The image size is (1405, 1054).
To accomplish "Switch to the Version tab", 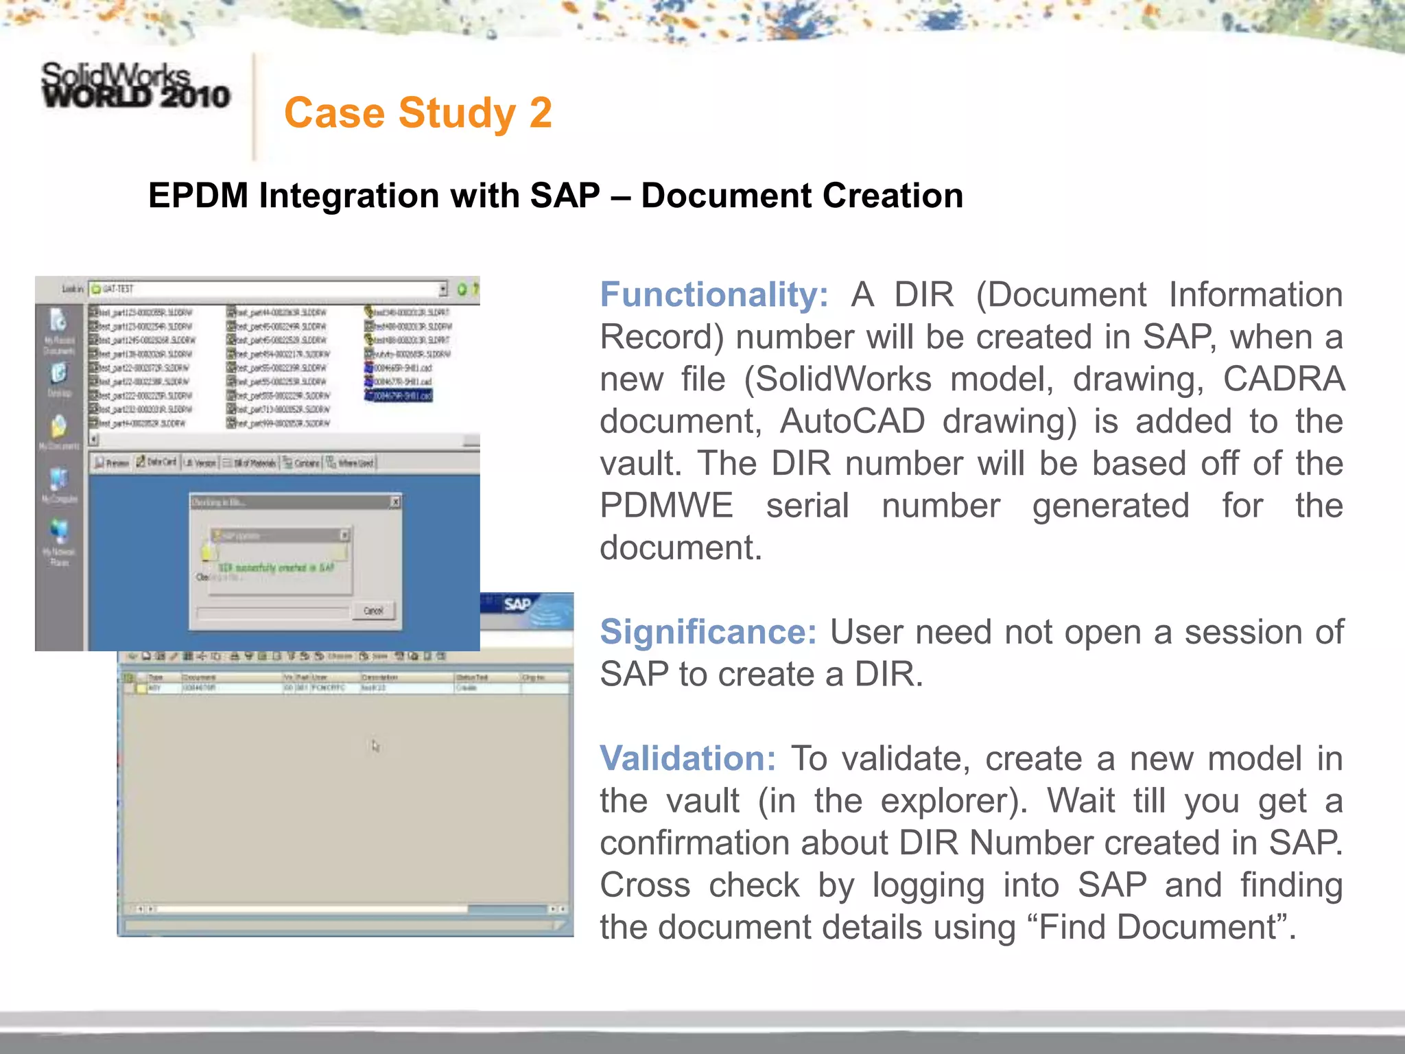I will (x=200, y=463).
